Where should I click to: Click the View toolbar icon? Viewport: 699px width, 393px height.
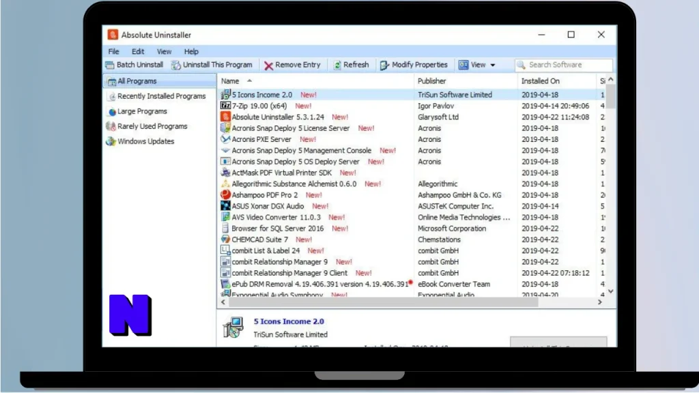point(463,65)
